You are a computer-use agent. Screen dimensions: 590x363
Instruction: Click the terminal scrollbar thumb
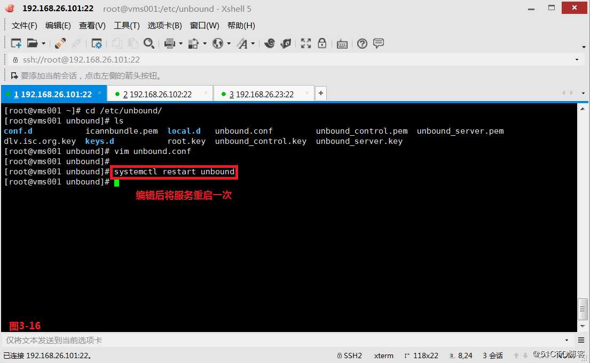(583, 309)
